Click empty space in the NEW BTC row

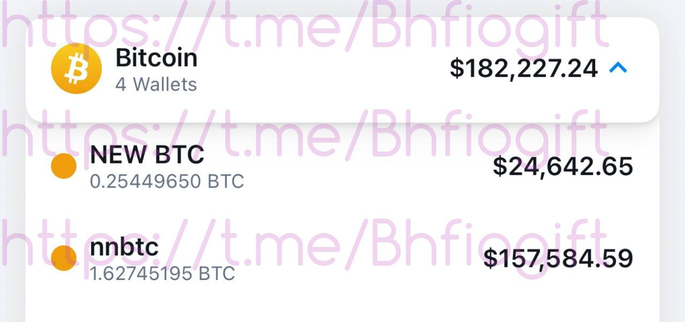[364, 167]
